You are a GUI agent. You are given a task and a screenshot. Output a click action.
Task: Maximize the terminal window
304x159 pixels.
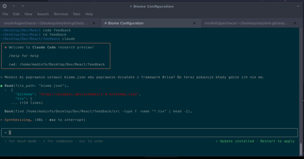[23, 6]
